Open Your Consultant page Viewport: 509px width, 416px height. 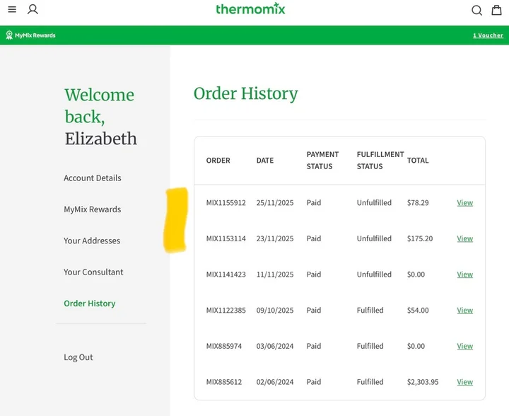[93, 272]
